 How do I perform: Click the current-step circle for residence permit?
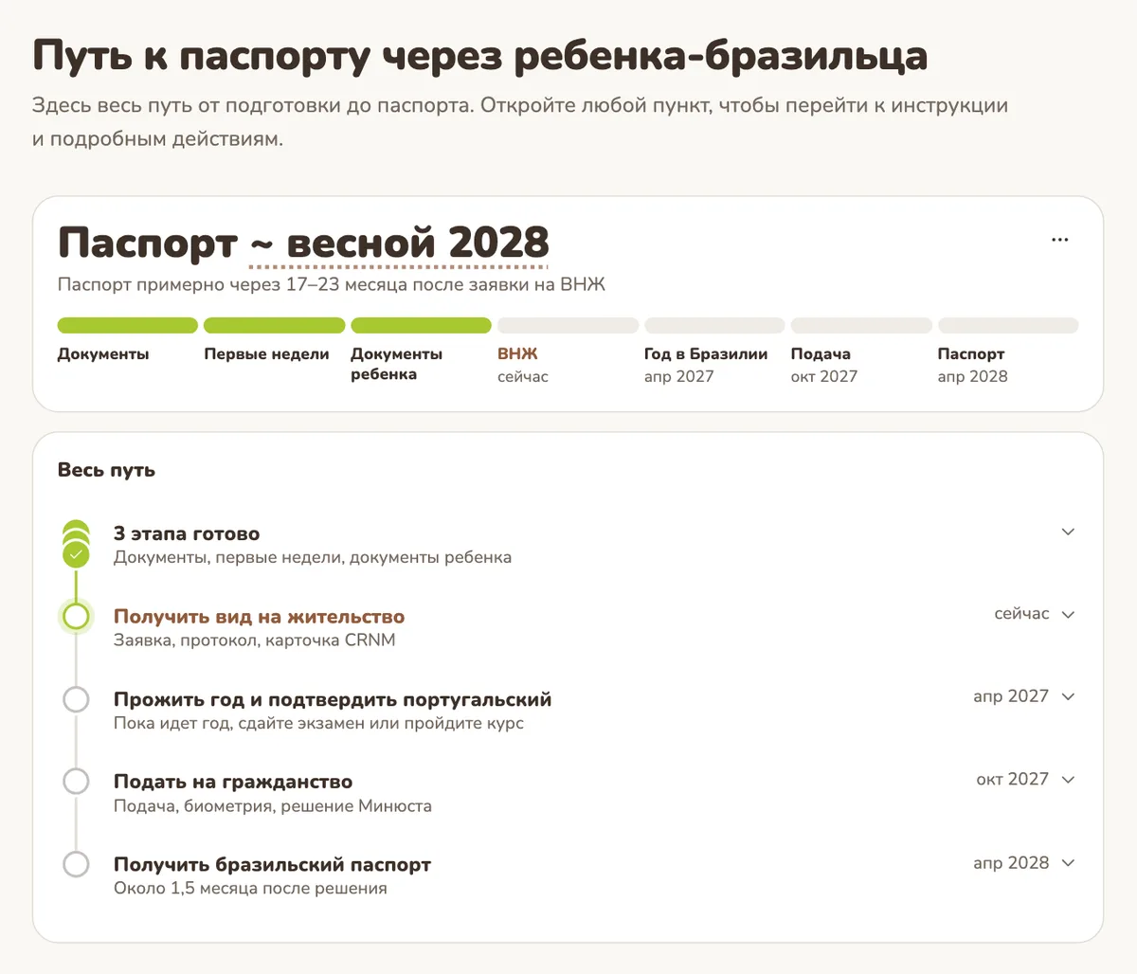pyautogui.click(x=76, y=617)
